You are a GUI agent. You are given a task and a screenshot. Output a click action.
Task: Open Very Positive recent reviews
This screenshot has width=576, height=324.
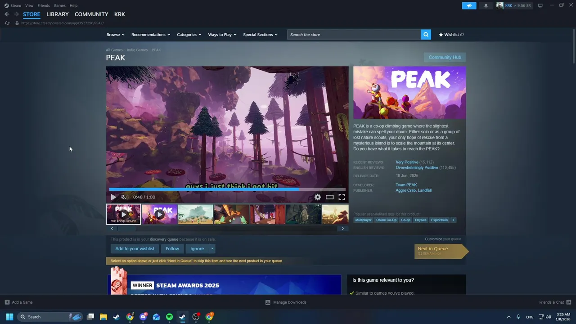pos(407,162)
